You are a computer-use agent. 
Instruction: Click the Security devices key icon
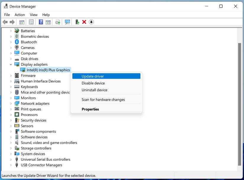pos(17,120)
